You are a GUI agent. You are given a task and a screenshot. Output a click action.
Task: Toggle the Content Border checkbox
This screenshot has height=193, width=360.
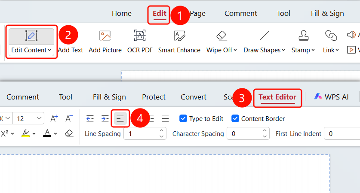(x=235, y=118)
